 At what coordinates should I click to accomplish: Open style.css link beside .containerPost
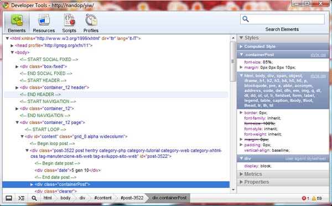pos(318,55)
